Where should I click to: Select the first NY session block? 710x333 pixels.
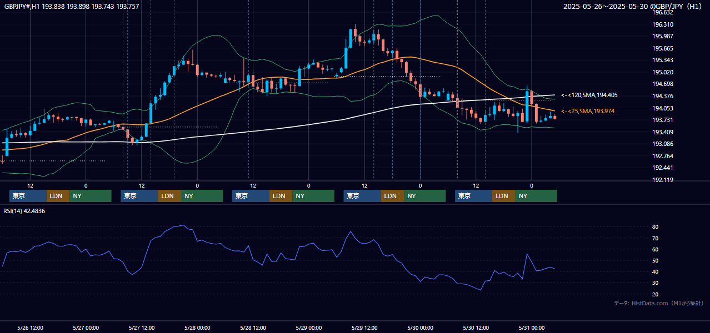click(x=91, y=196)
